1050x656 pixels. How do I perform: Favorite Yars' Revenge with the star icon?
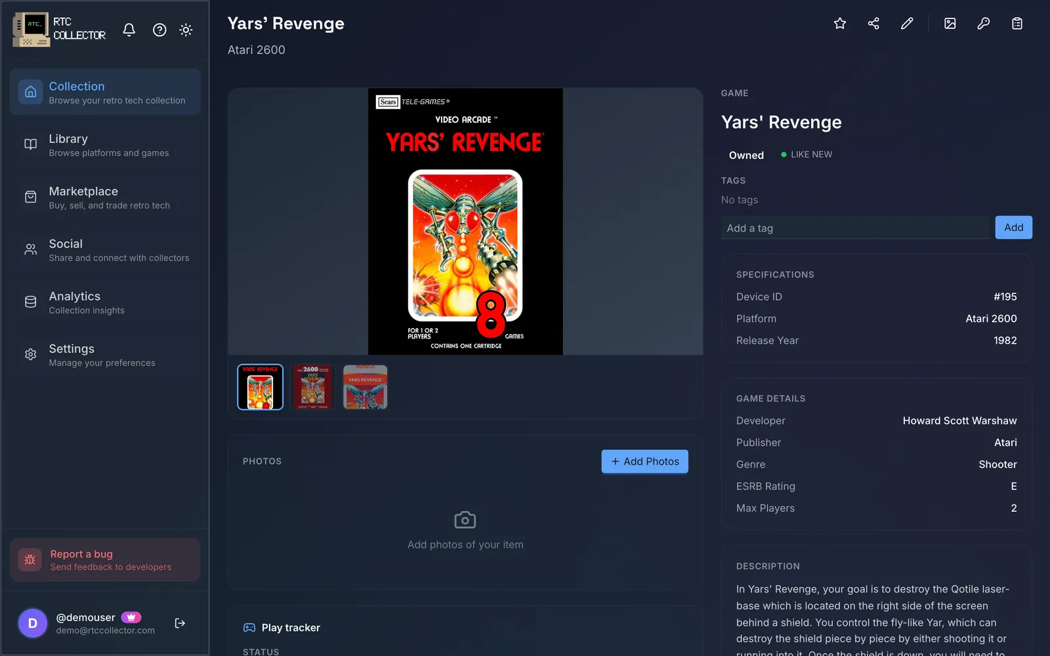click(840, 24)
